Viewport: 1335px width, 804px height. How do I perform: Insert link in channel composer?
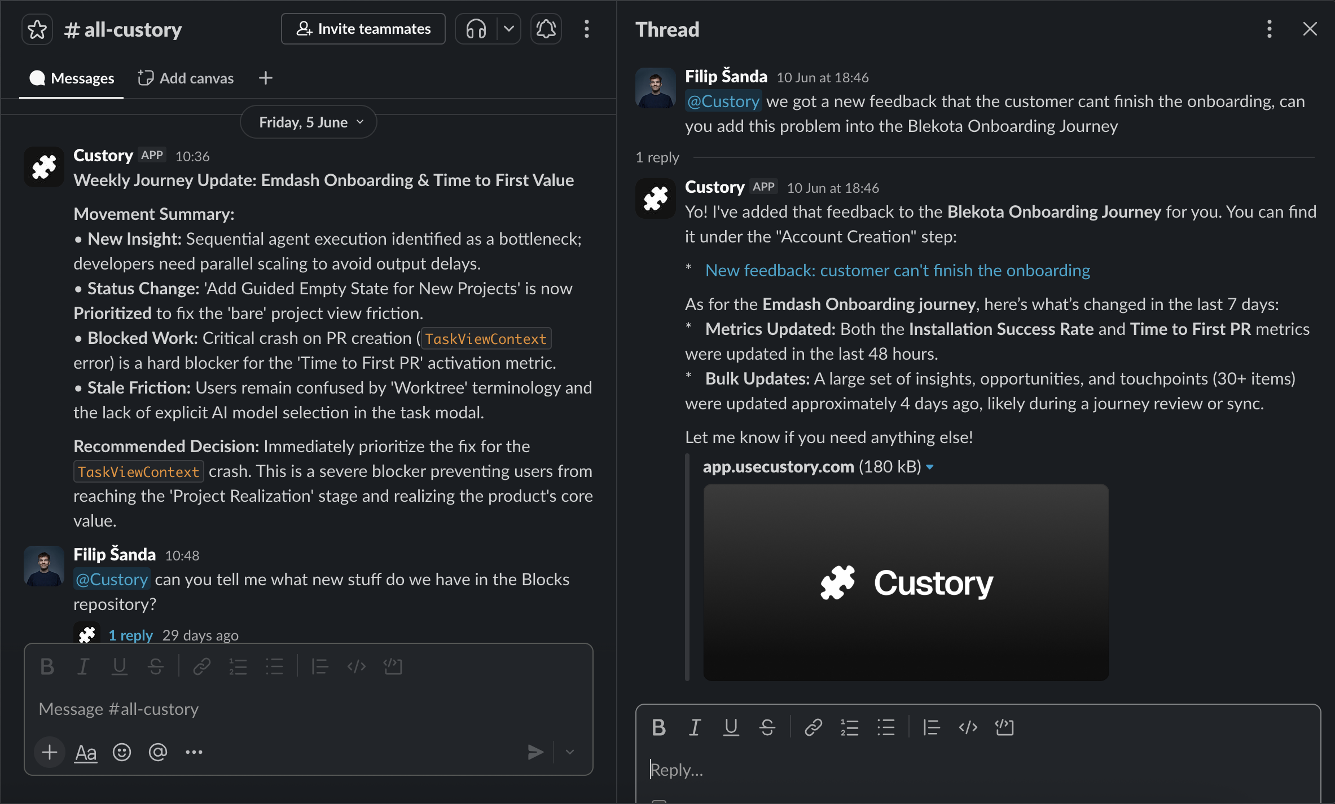202,667
